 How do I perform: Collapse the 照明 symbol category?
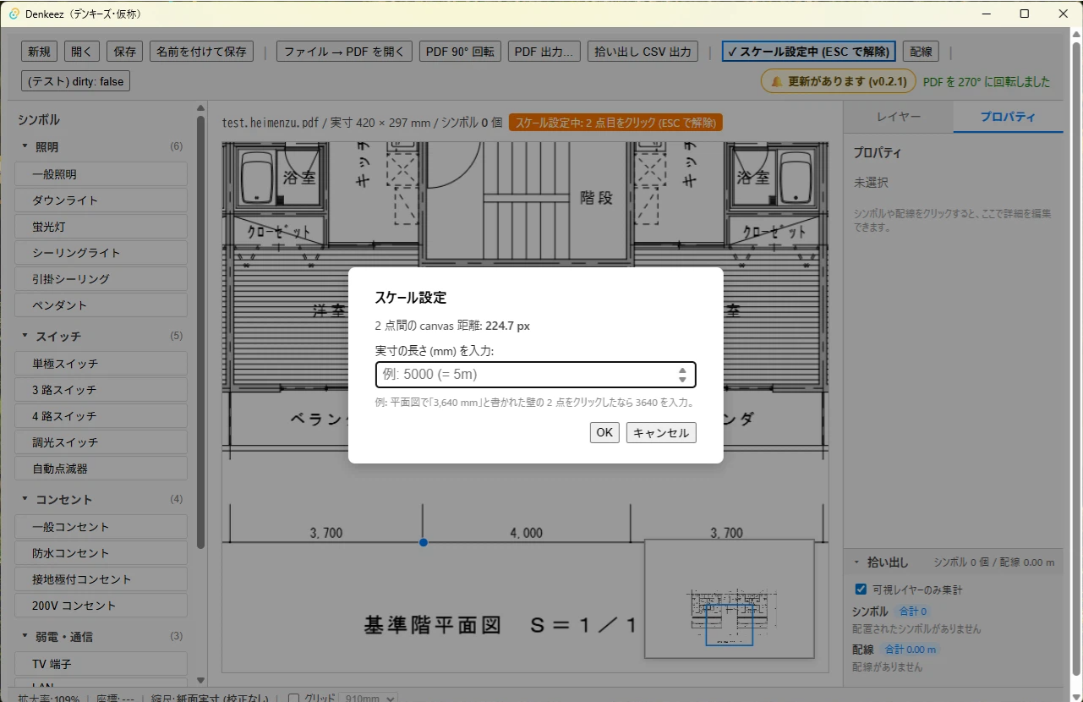pos(25,146)
